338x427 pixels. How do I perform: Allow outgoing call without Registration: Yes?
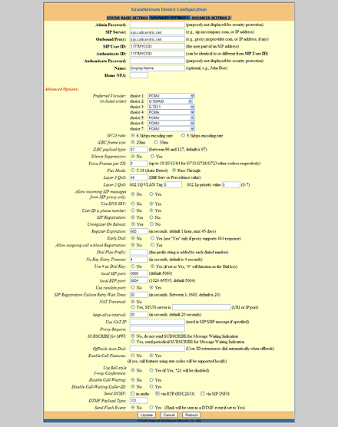click(x=152, y=245)
